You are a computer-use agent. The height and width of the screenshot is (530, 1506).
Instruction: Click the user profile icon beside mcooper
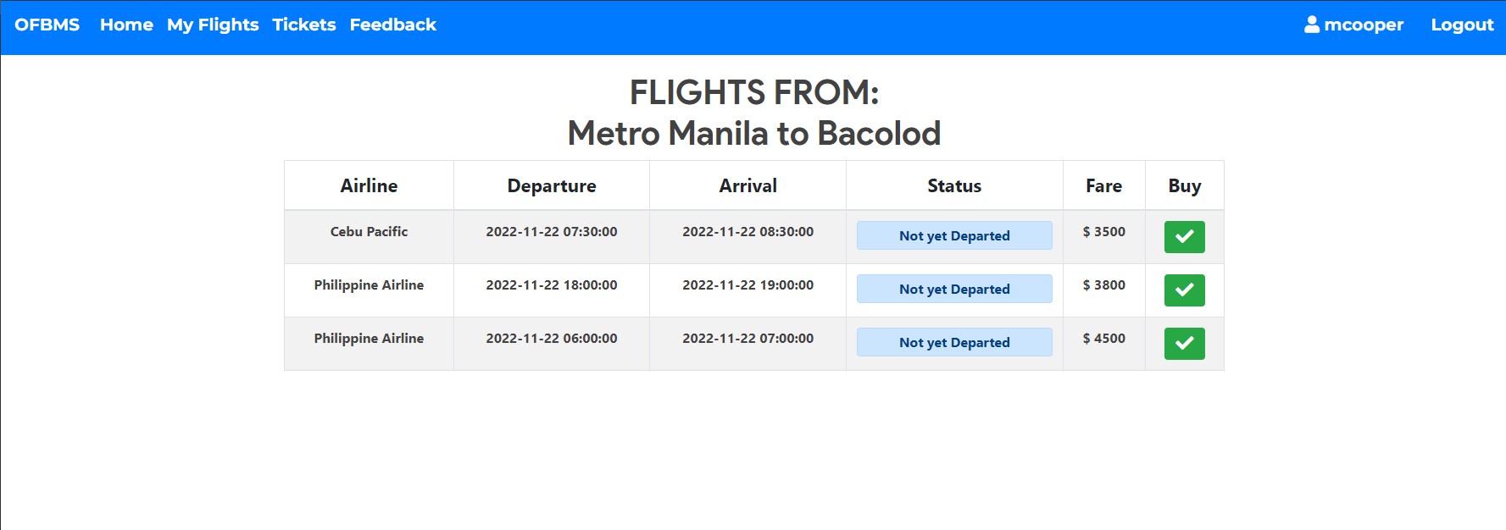point(1312,25)
